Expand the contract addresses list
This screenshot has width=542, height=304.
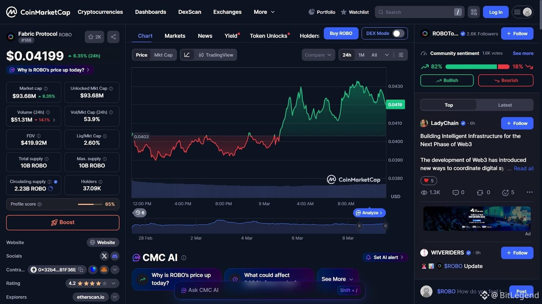pyautogui.click(x=115, y=270)
